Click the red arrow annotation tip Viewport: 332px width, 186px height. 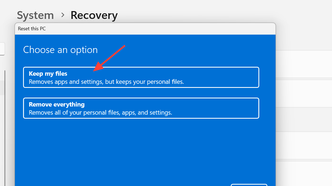tap(94, 71)
